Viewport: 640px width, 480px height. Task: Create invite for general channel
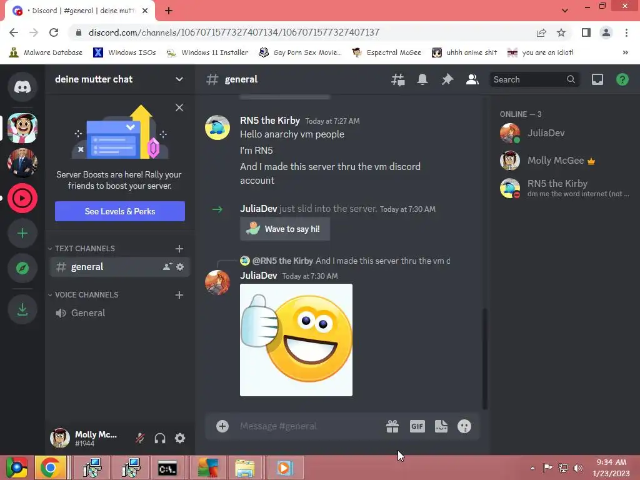167,267
